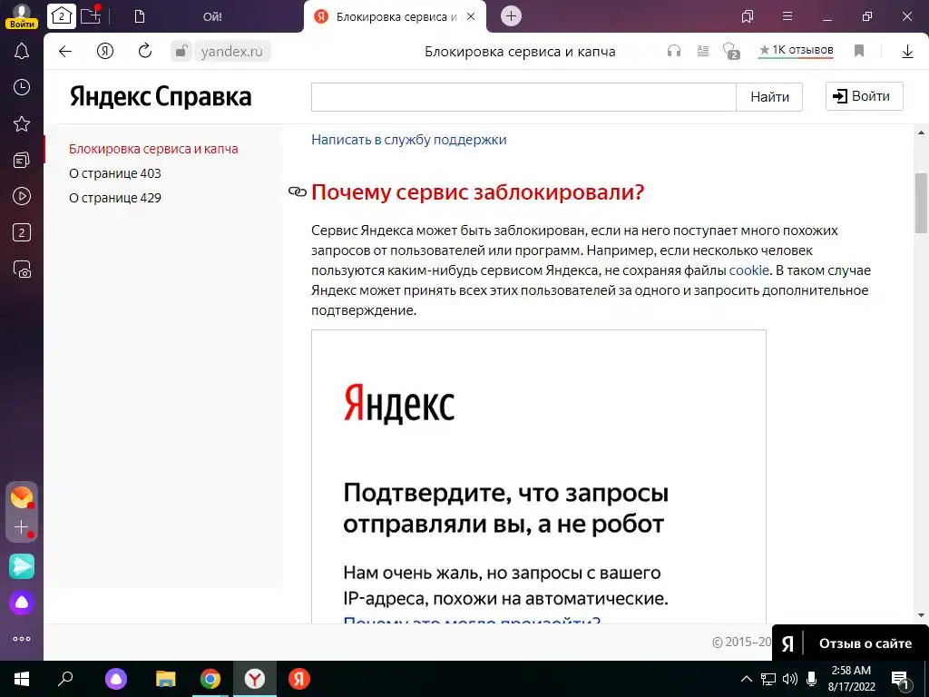Open Protect shield icon with badge 2
This screenshot has height=697, width=929.
pos(732,51)
